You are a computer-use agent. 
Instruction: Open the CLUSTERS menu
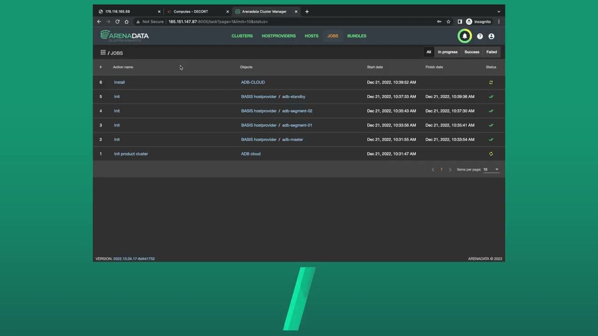(x=242, y=36)
